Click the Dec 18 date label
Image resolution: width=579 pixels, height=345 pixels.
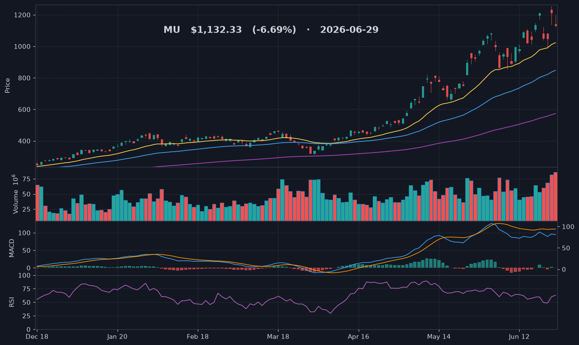click(x=37, y=337)
